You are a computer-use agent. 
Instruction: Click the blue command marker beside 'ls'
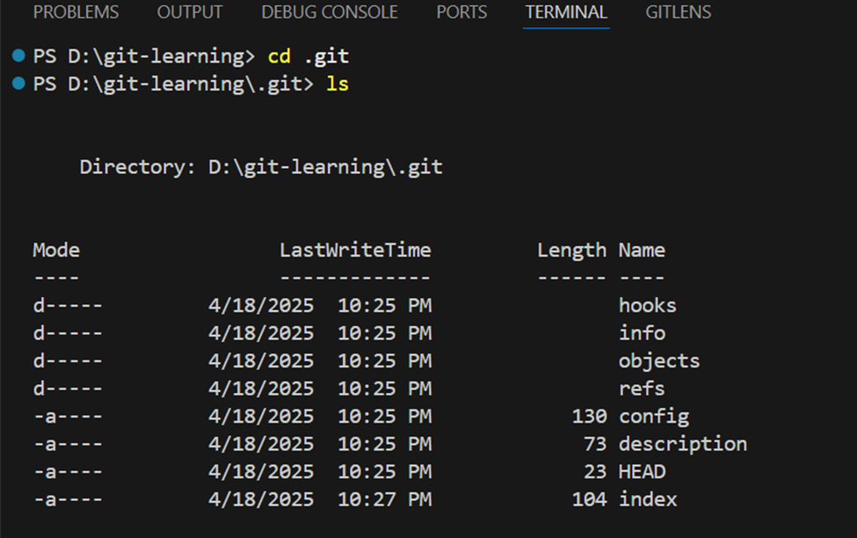click(18, 84)
